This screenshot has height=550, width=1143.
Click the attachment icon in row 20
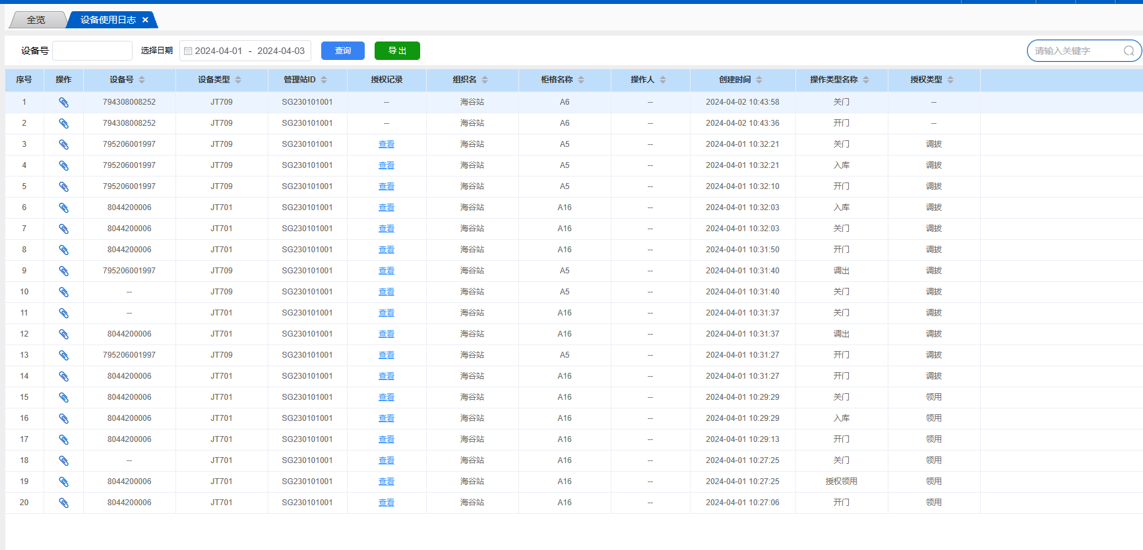(63, 503)
